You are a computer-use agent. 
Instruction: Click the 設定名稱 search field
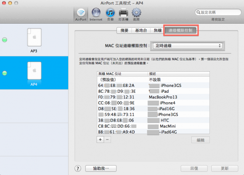pyautogui.click(x=218, y=12)
